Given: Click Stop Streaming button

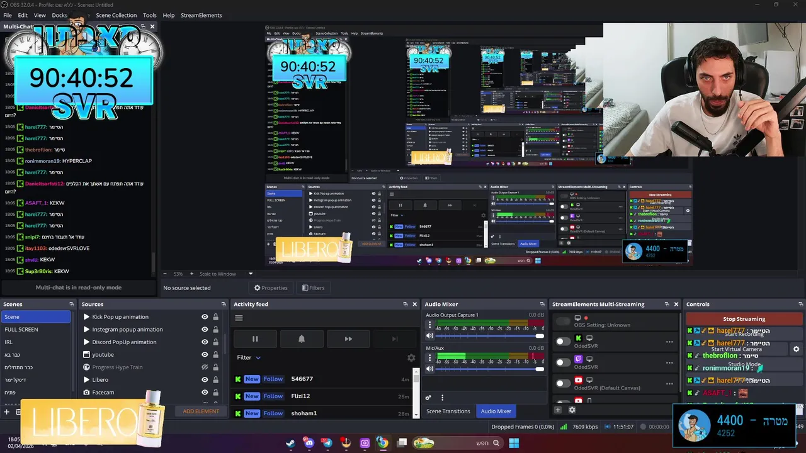Looking at the screenshot, I should [x=744, y=319].
